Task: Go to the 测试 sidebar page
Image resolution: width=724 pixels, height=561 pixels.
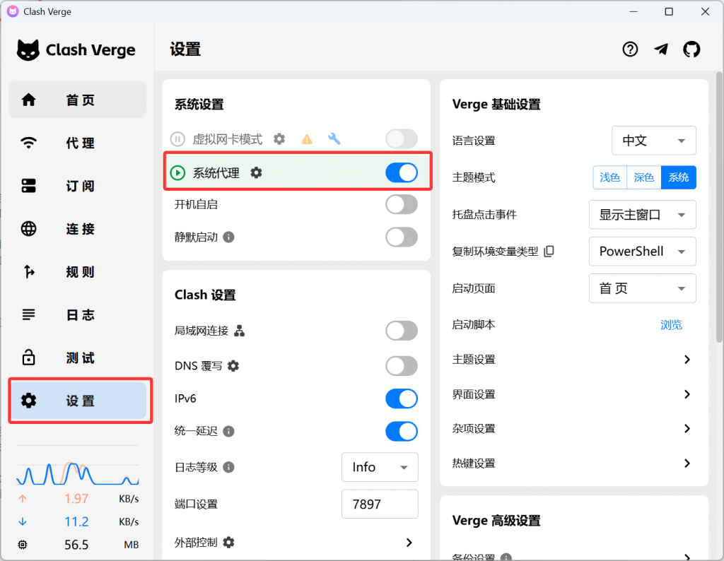Action: 78,358
